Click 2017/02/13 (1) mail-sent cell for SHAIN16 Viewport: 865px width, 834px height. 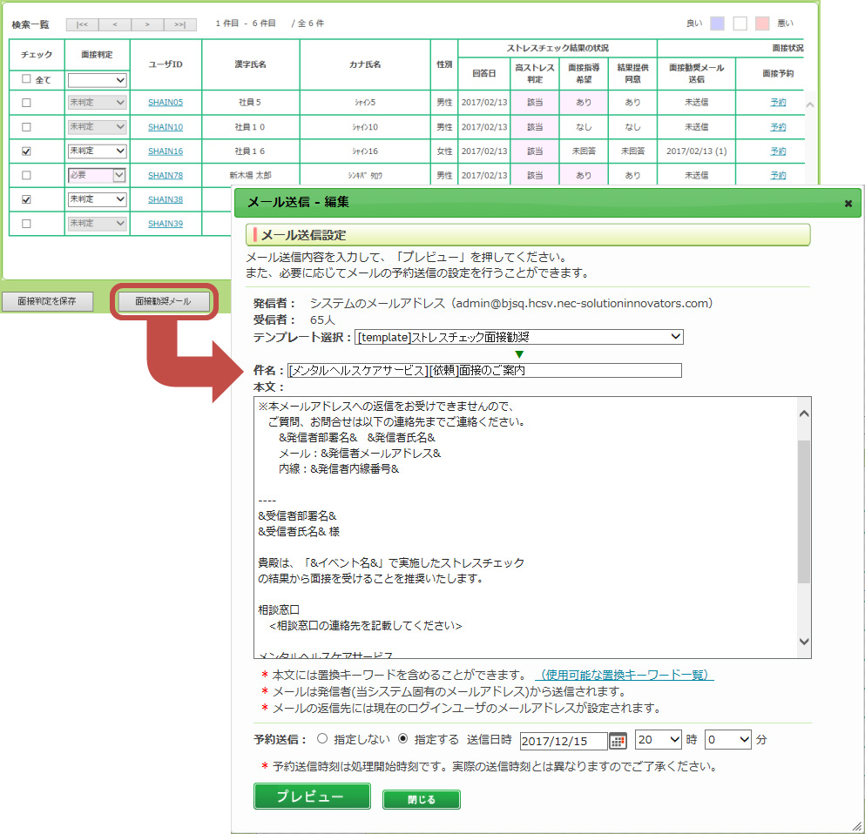pos(697,151)
